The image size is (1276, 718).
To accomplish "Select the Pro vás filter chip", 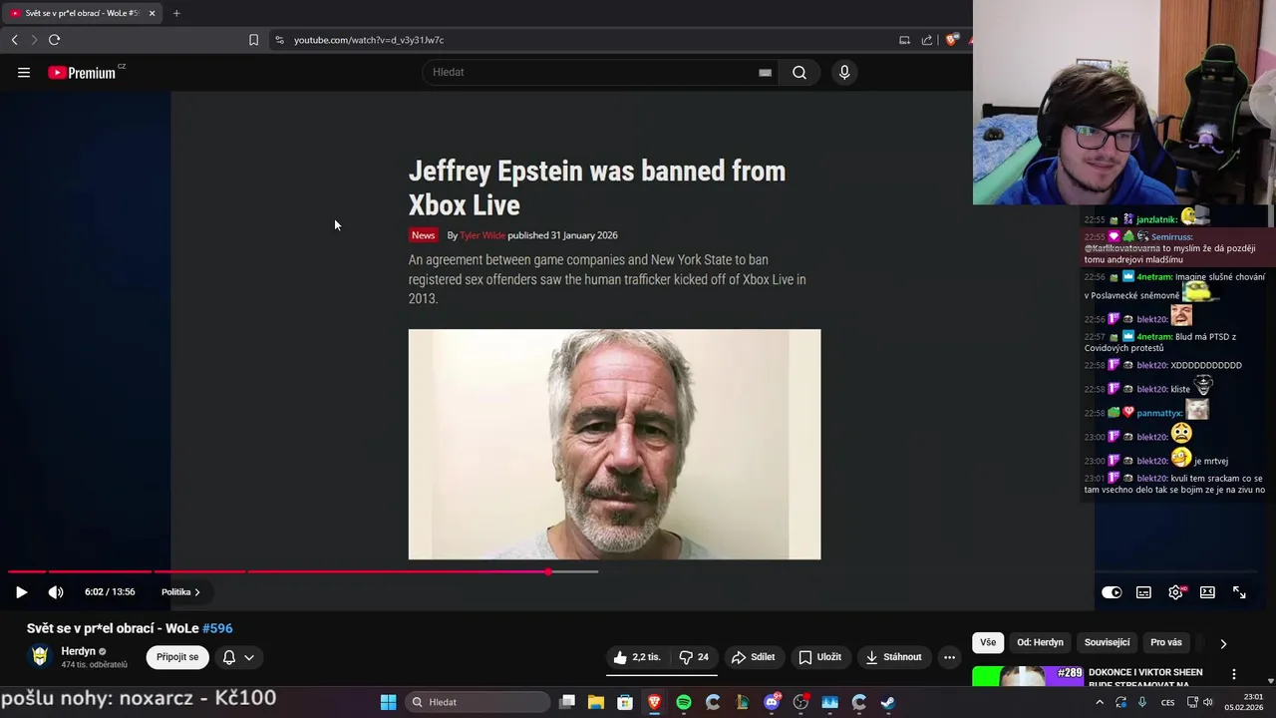I will pos(1166,643).
